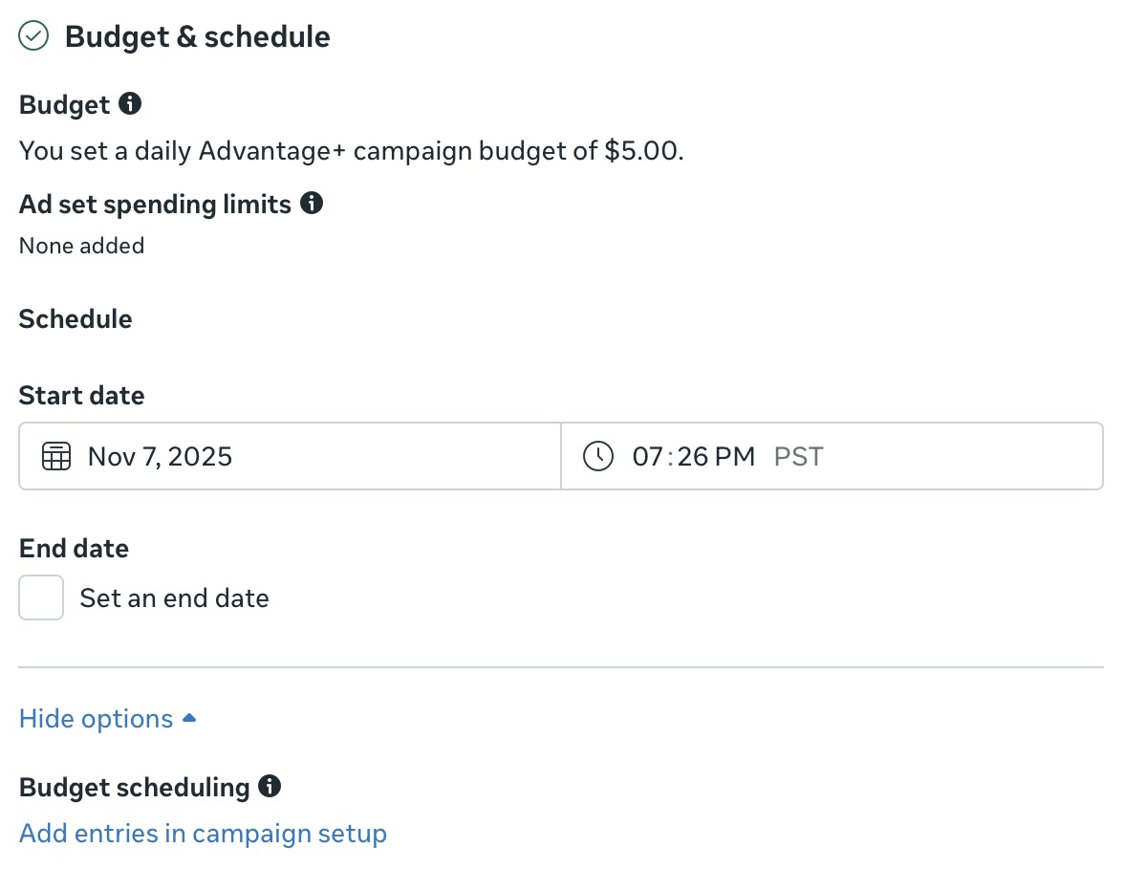Toggle the PM indicator in the time field

tap(738, 456)
